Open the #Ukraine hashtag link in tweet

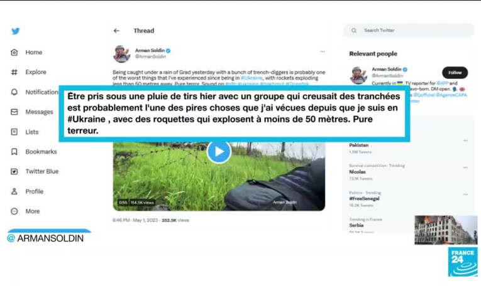coord(252,78)
